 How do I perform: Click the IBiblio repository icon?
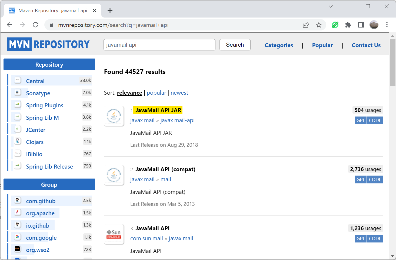[x=18, y=153]
